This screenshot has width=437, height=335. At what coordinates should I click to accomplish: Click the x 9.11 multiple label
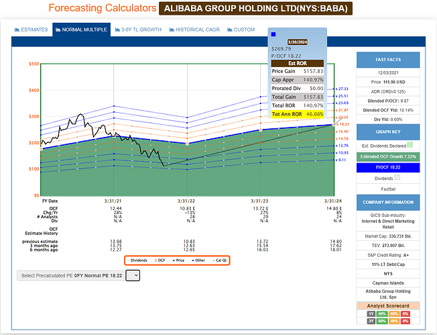tap(340, 160)
